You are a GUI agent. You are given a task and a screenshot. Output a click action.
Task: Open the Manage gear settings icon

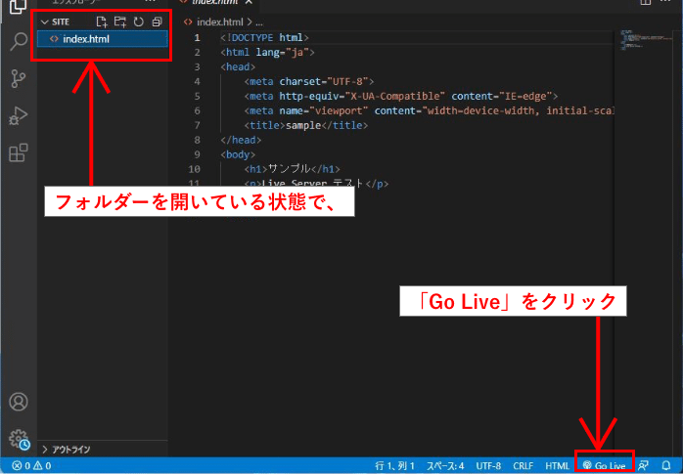[20, 440]
